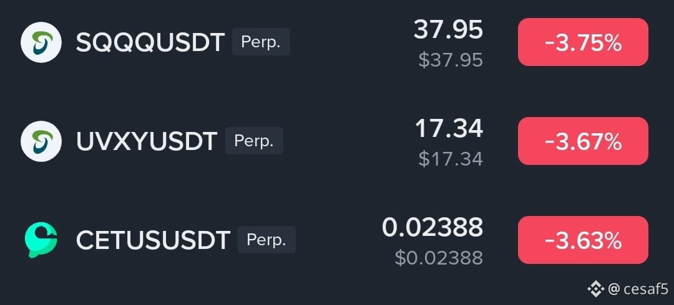Select the 37.95 last price

448,30
